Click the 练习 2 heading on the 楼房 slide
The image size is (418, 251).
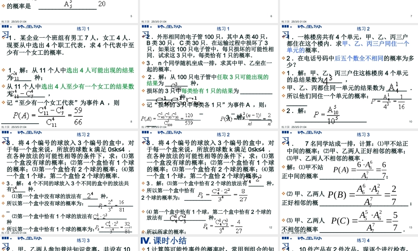click(x=363, y=29)
